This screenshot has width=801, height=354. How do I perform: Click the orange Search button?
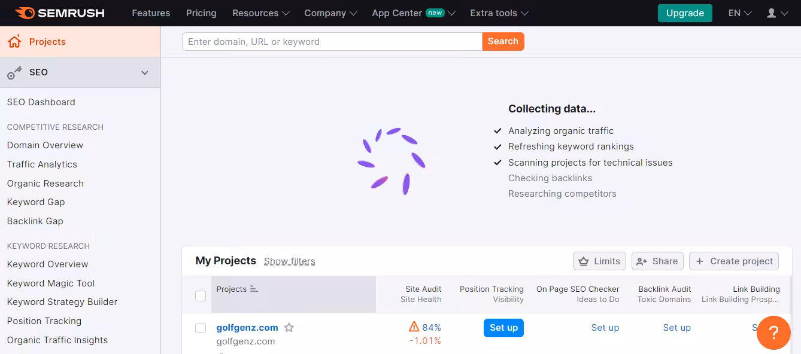pyautogui.click(x=503, y=42)
